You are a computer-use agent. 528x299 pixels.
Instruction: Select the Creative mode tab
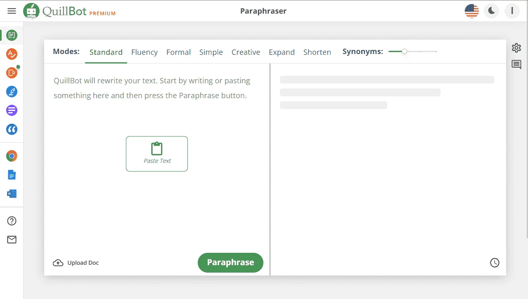point(246,52)
